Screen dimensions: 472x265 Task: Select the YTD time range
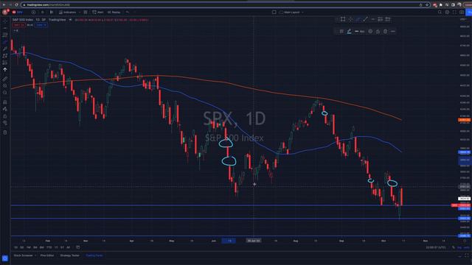[x=49, y=247]
